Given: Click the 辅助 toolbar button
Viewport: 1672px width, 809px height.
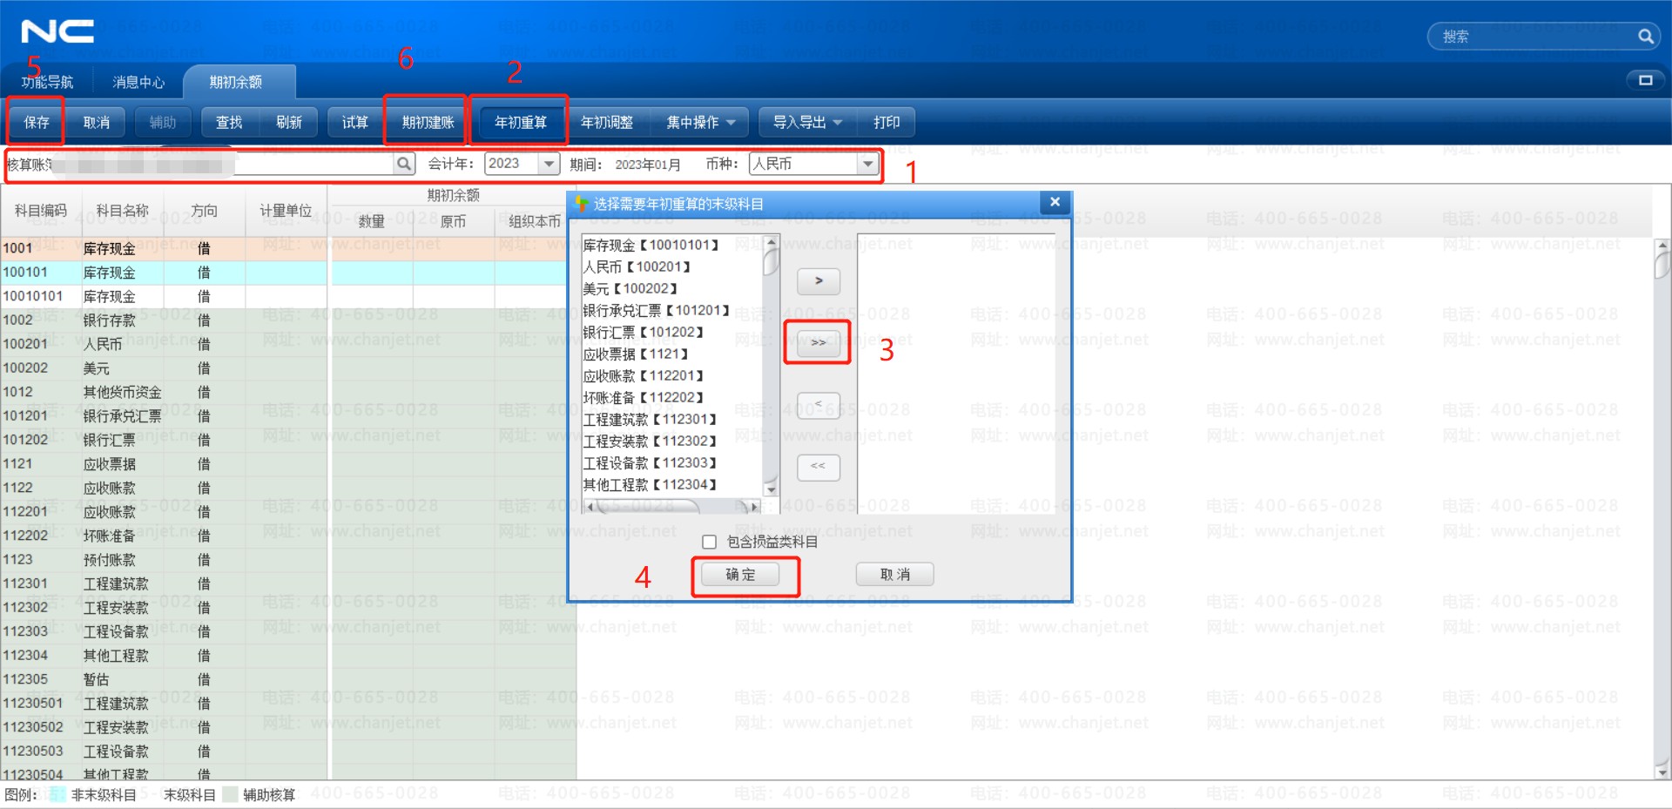Looking at the screenshot, I should (163, 123).
